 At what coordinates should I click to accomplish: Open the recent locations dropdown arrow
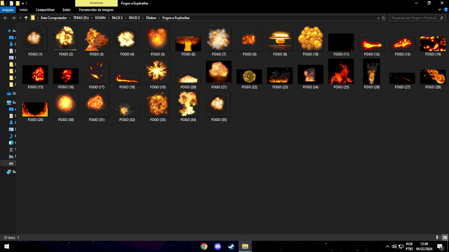[20, 18]
